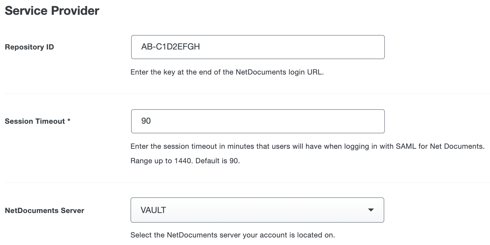Click the NetDocuments Server label

[x=44, y=210]
